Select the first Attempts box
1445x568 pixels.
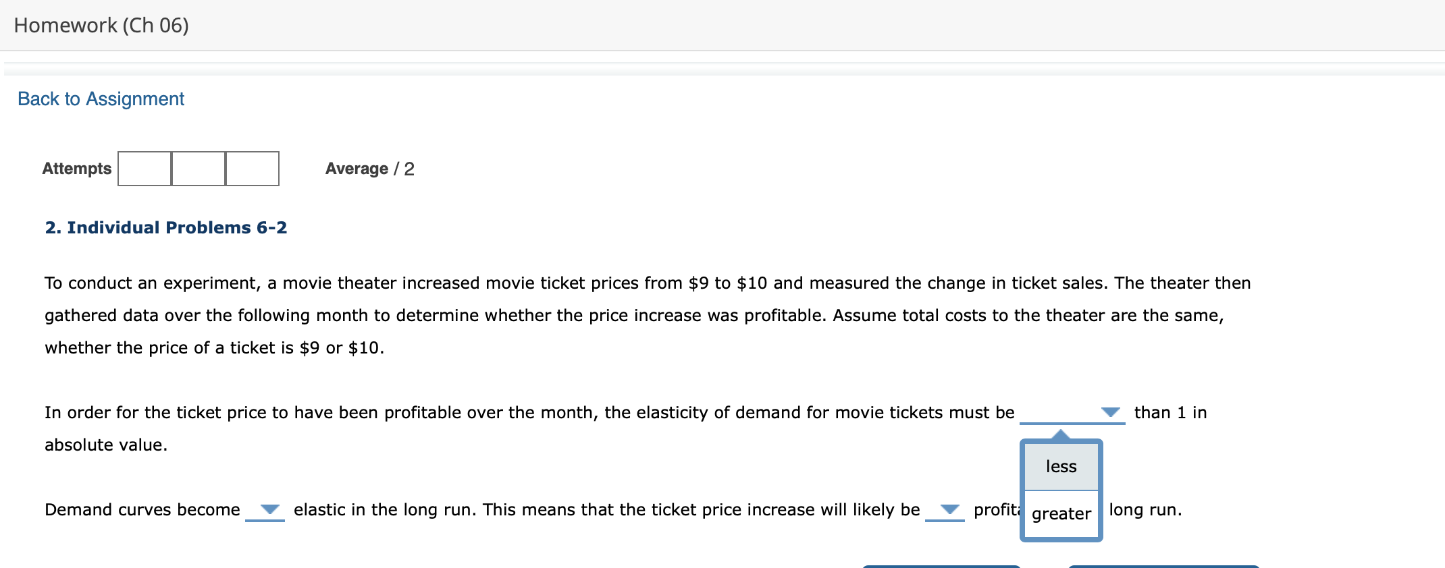click(144, 169)
